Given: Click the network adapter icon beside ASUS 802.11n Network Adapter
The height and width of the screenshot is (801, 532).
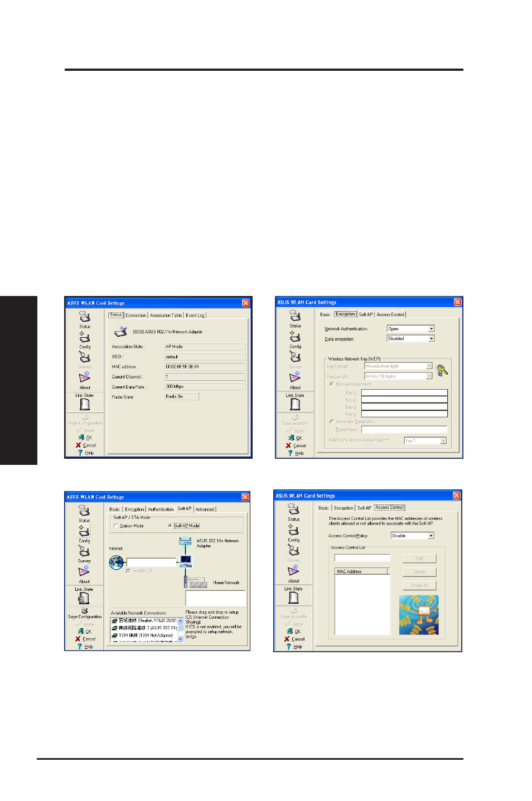Looking at the screenshot, I should [x=120, y=332].
